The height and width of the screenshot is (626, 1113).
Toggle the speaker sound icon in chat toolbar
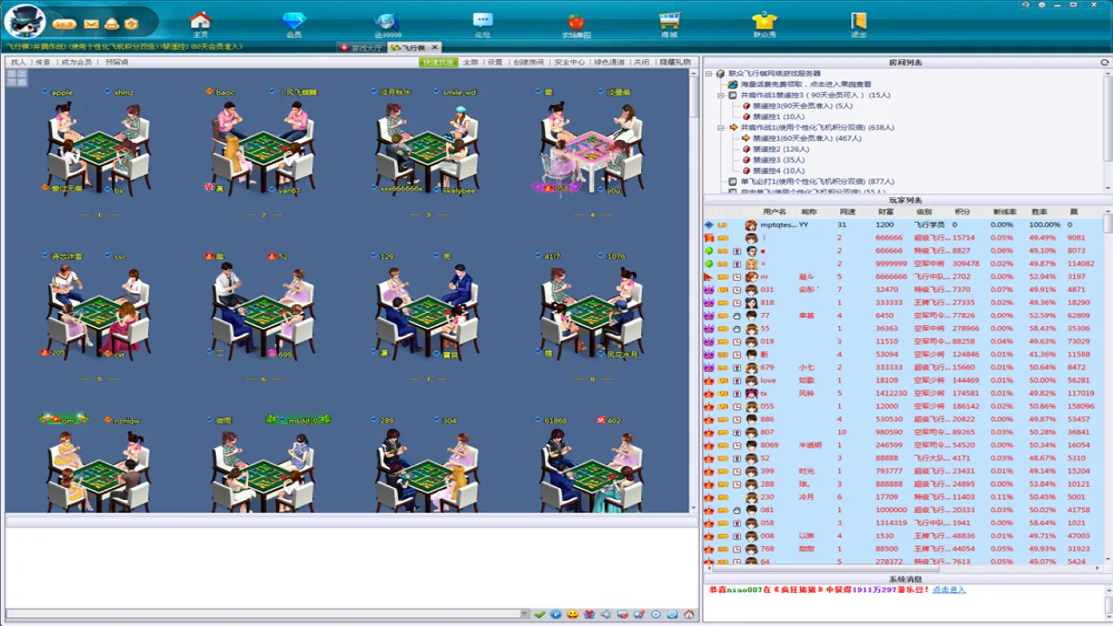(x=606, y=615)
